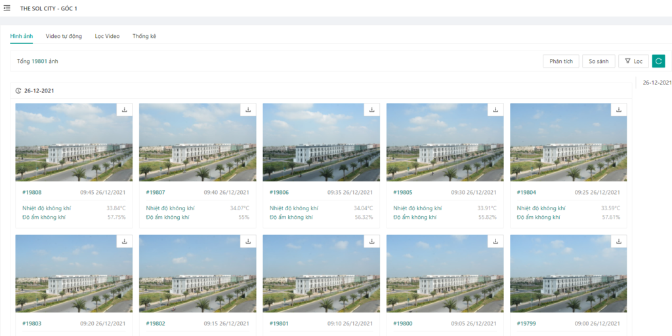Click the #19802 image ID link

pos(155,324)
